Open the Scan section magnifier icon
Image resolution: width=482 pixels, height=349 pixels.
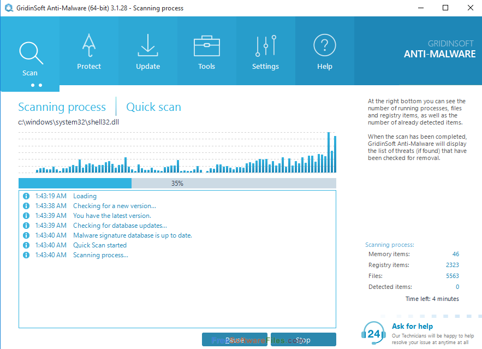pyautogui.click(x=31, y=53)
